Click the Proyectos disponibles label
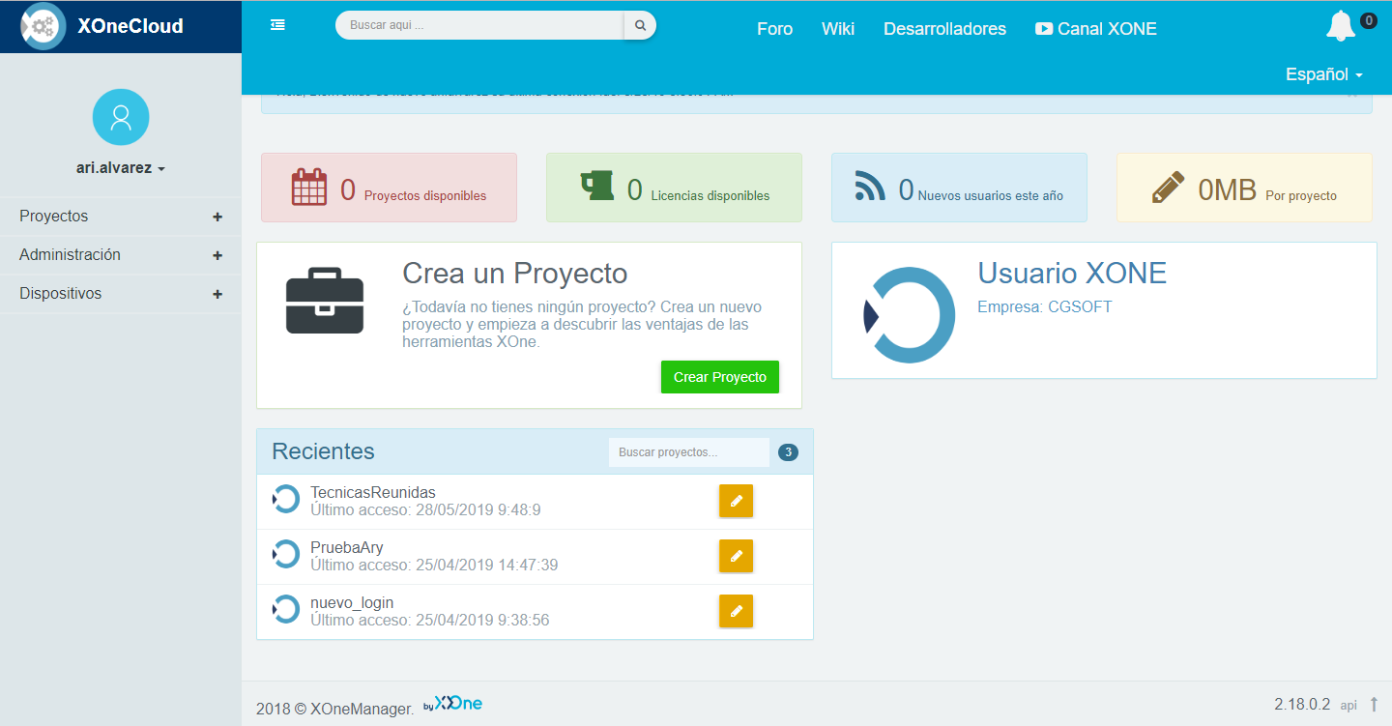The width and height of the screenshot is (1392, 726). [425, 195]
